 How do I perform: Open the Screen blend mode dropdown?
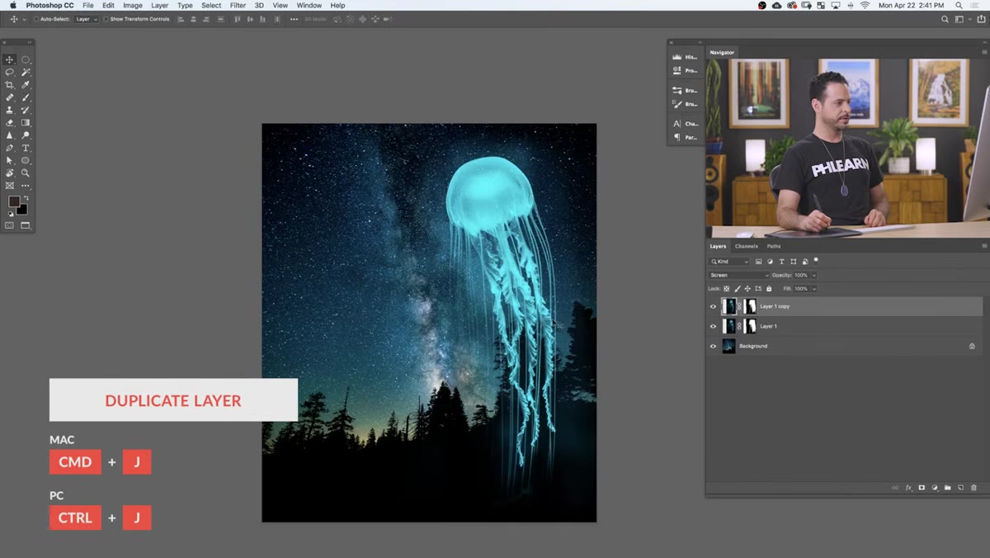(739, 275)
